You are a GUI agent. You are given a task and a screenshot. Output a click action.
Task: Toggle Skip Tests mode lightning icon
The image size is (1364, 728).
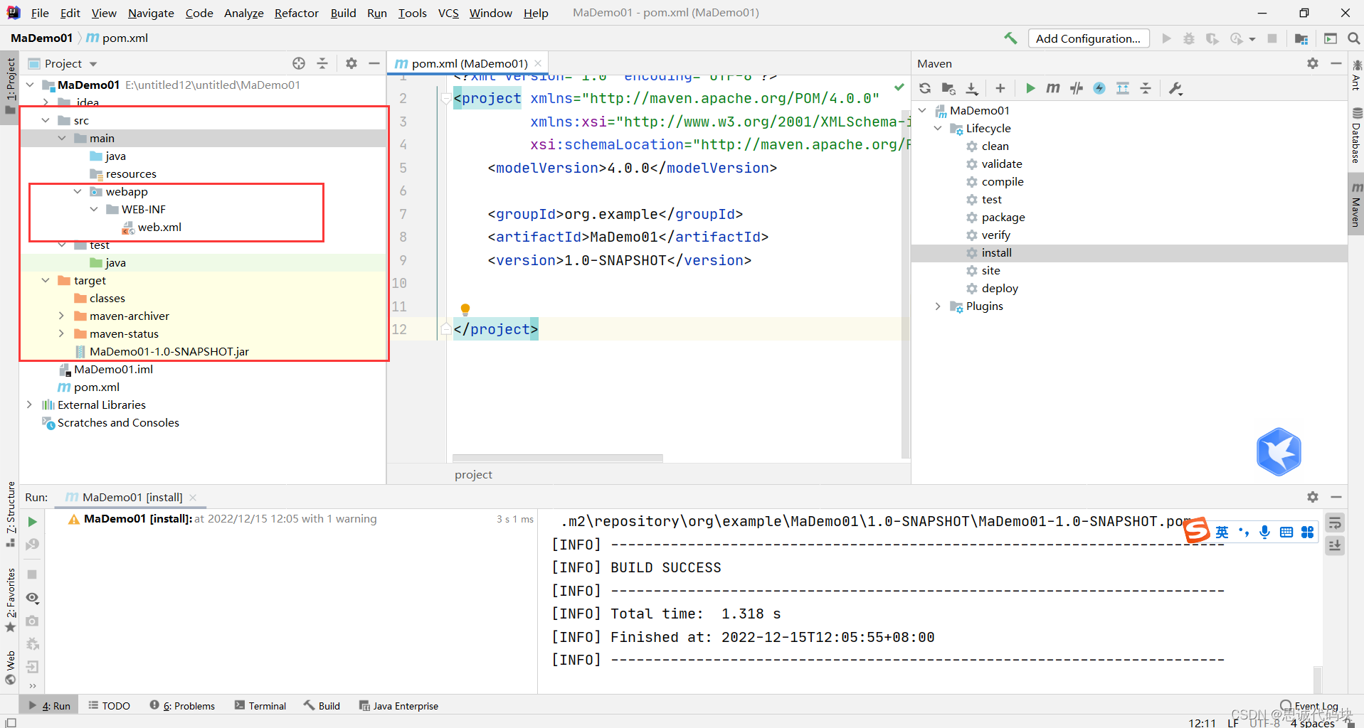[1099, 88]
